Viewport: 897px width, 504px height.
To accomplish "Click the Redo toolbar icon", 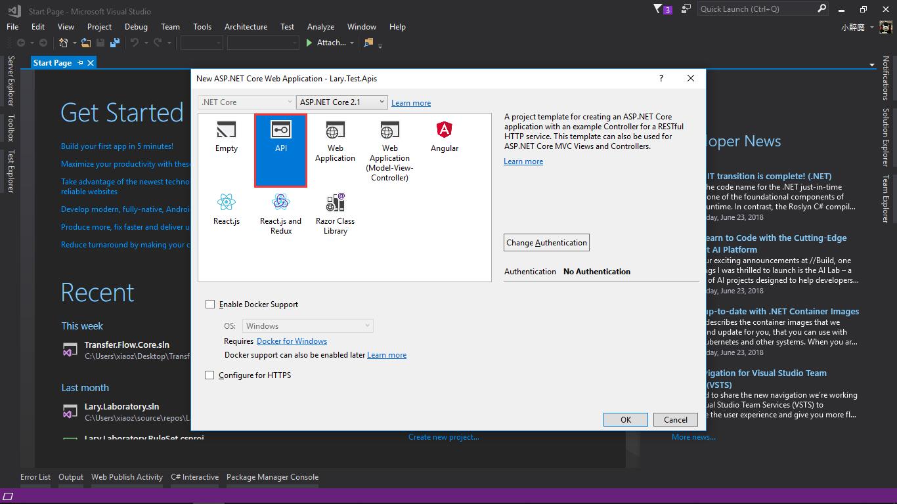I will tap(158, 43).
